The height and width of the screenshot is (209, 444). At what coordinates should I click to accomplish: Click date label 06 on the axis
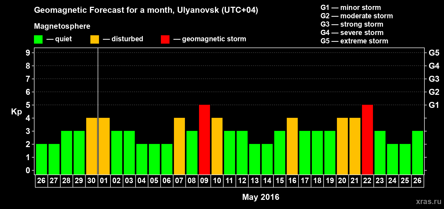pos(167,181)
